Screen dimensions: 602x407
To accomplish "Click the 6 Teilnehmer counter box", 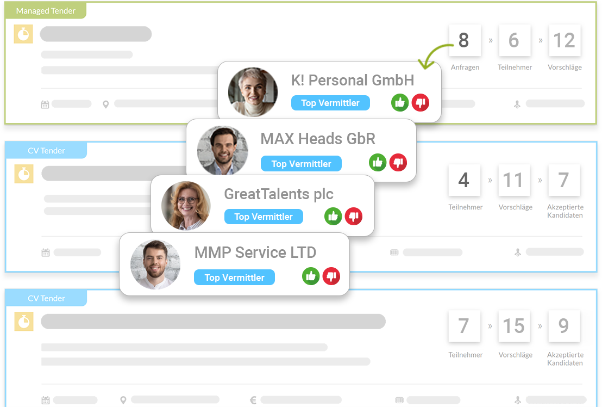I will 513,40.
